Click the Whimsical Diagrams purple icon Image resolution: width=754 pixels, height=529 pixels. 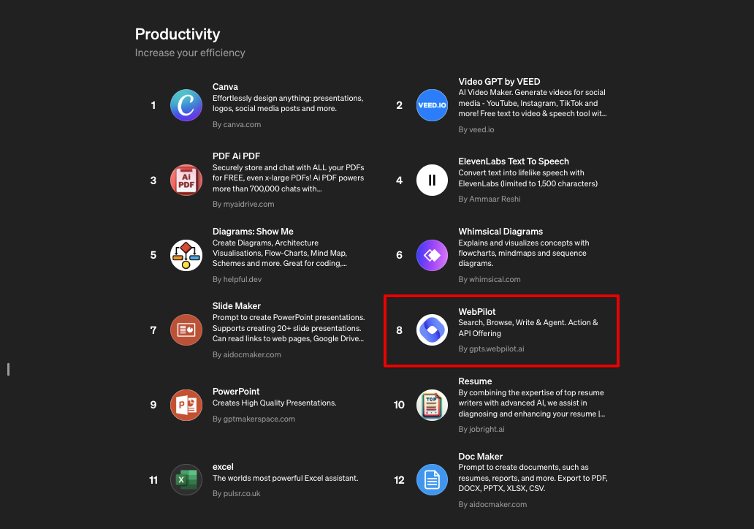(432, 255)
